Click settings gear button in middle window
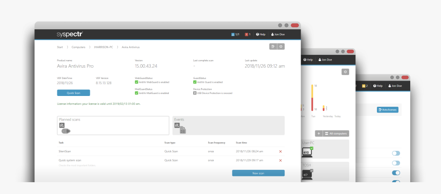The height and width of the screenshot is (194, 441). pos(346,72)
